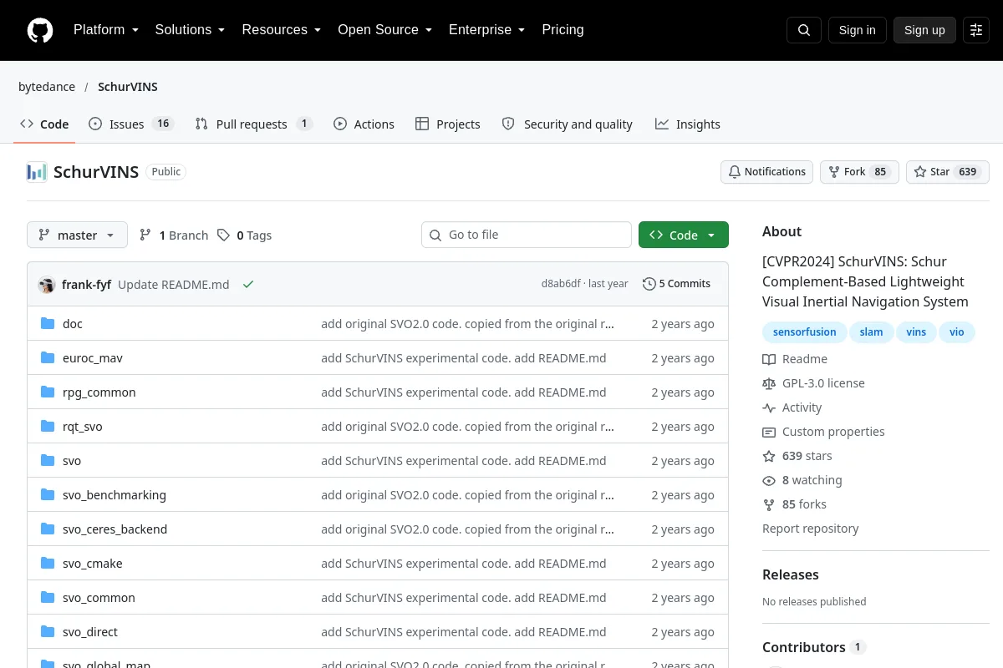Open the Insights tab
Viewport: 1003px width, 668px height.
[688, 124]
